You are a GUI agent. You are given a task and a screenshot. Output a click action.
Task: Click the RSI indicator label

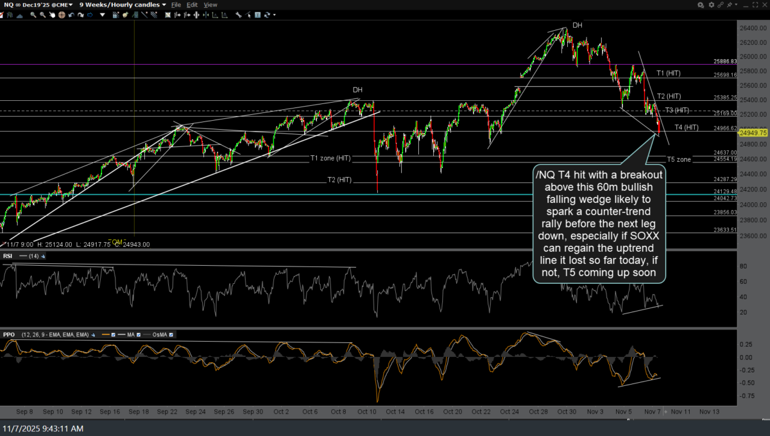click(x=9, y=255)
